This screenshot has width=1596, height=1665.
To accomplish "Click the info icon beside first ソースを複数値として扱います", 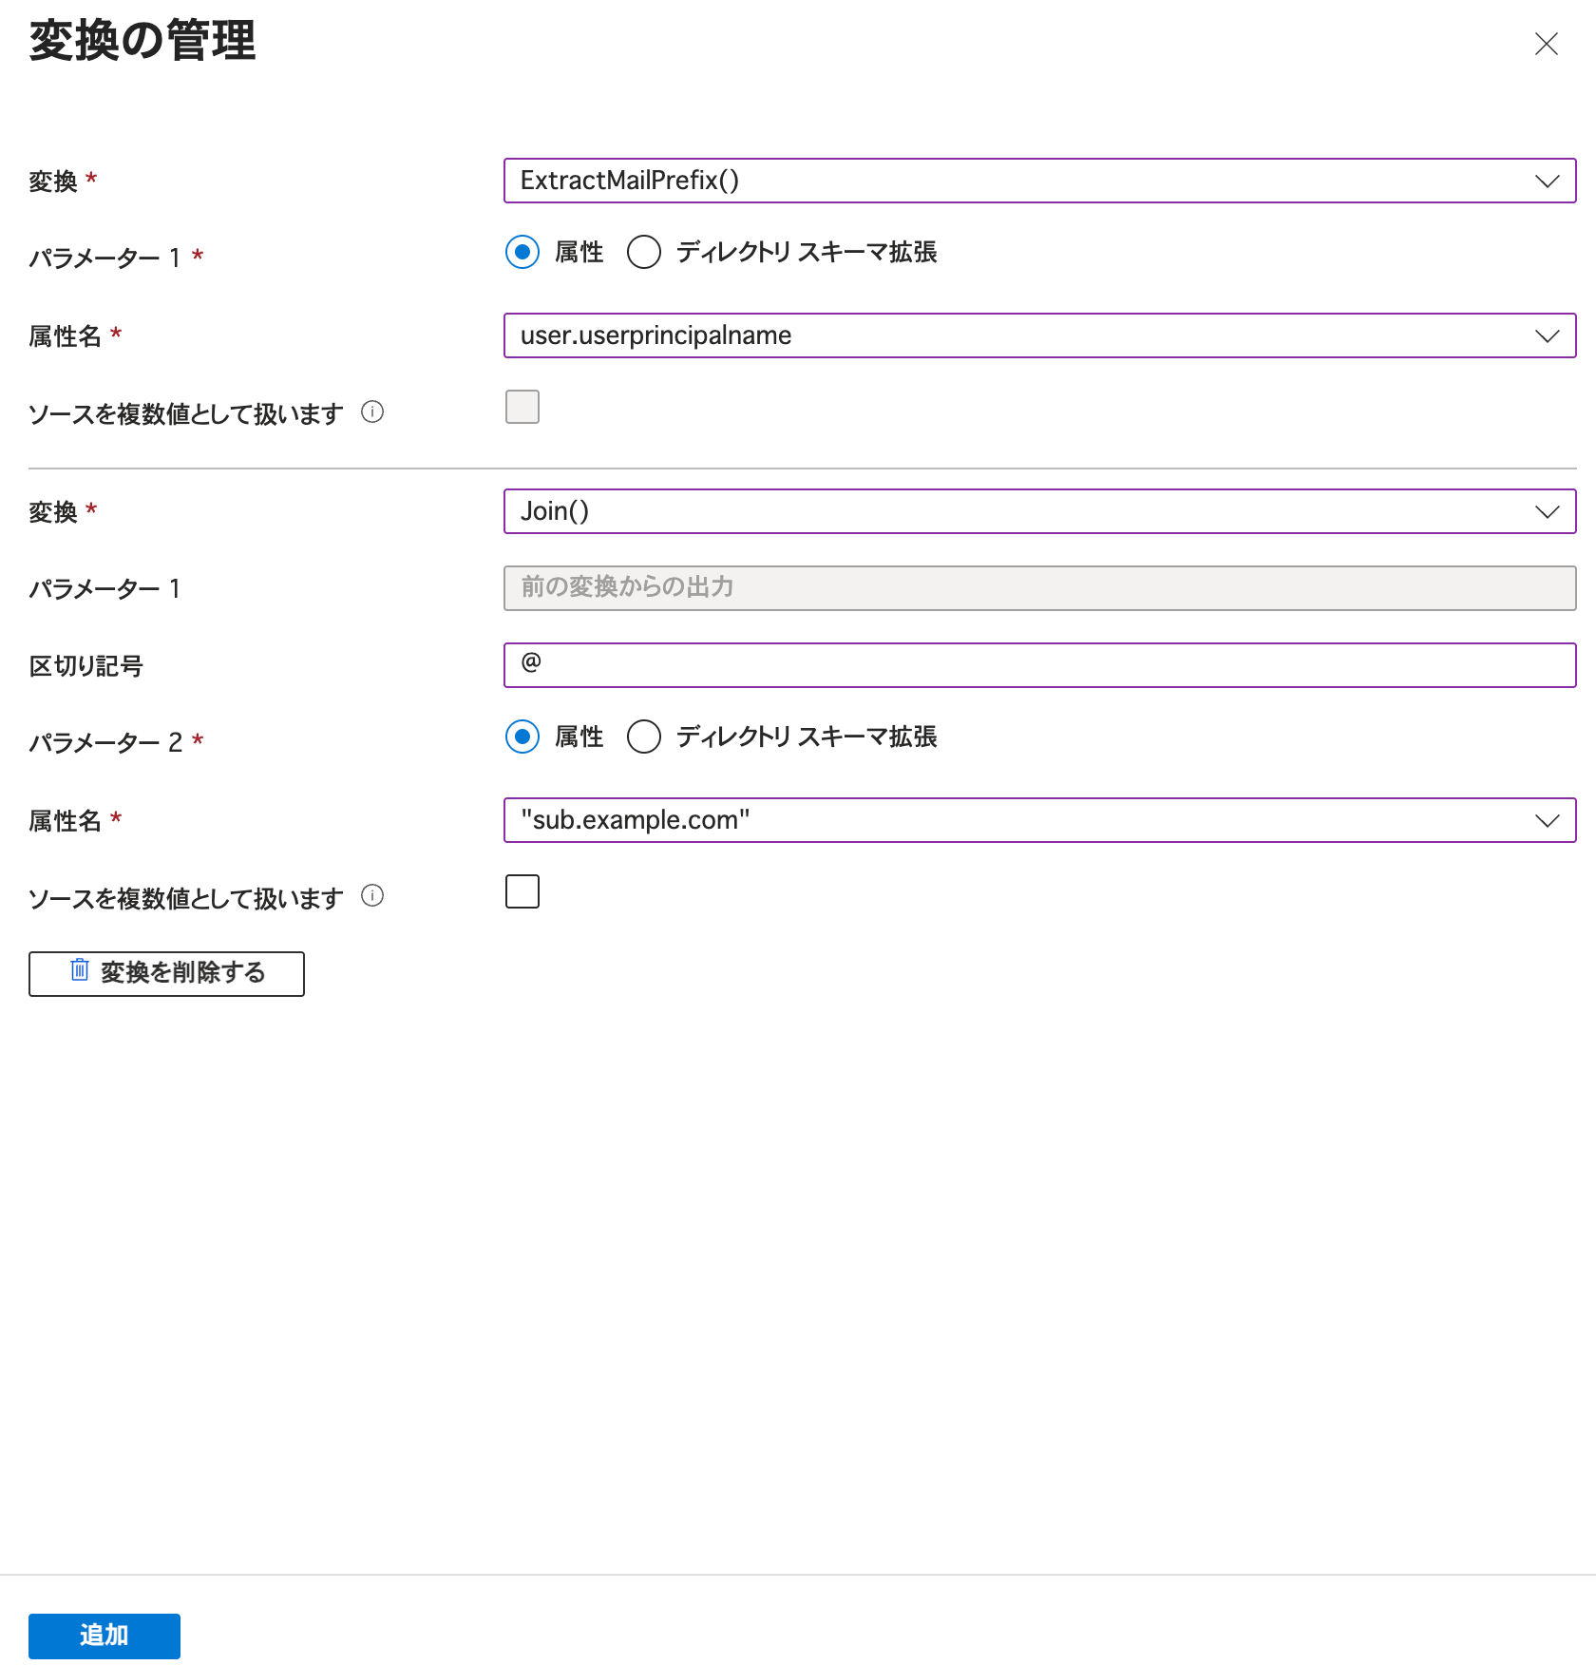I will click(x=373, y=411).
